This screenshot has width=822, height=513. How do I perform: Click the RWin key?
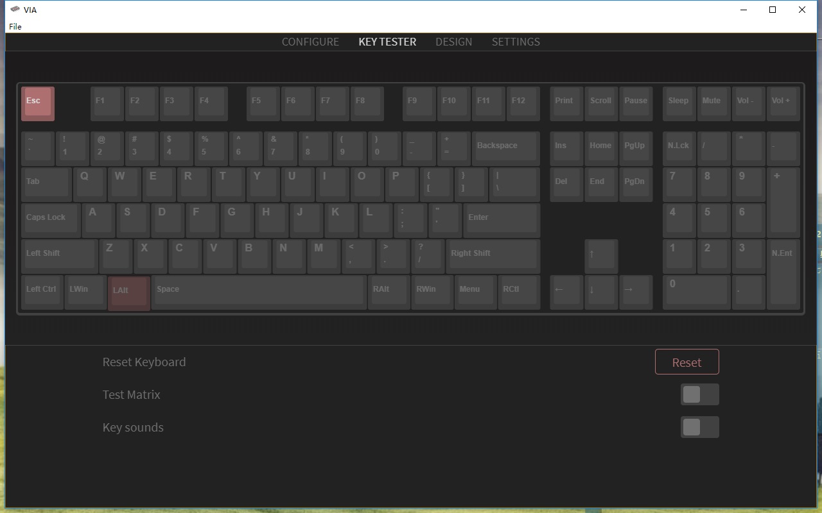tap(432, 292)
